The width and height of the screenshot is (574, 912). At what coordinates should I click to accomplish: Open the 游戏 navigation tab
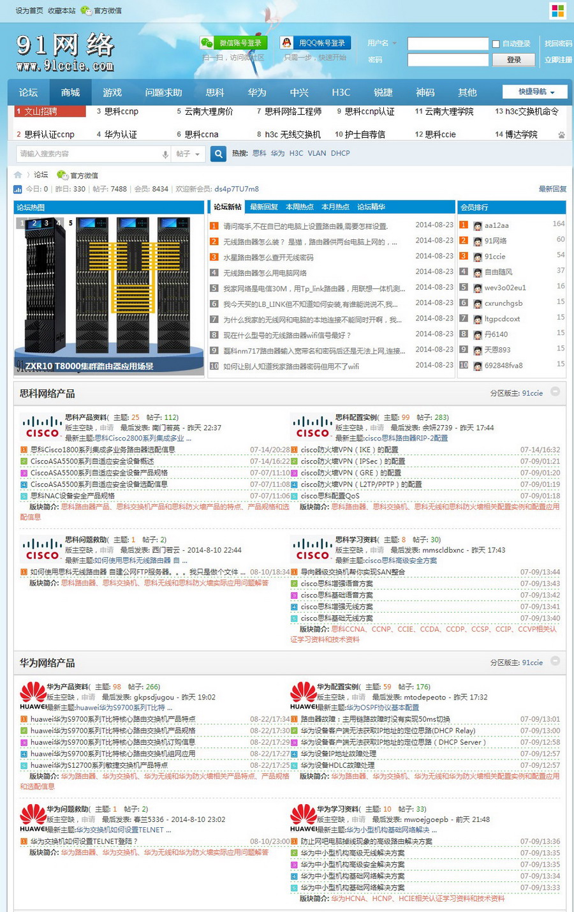tap(112, 93)
